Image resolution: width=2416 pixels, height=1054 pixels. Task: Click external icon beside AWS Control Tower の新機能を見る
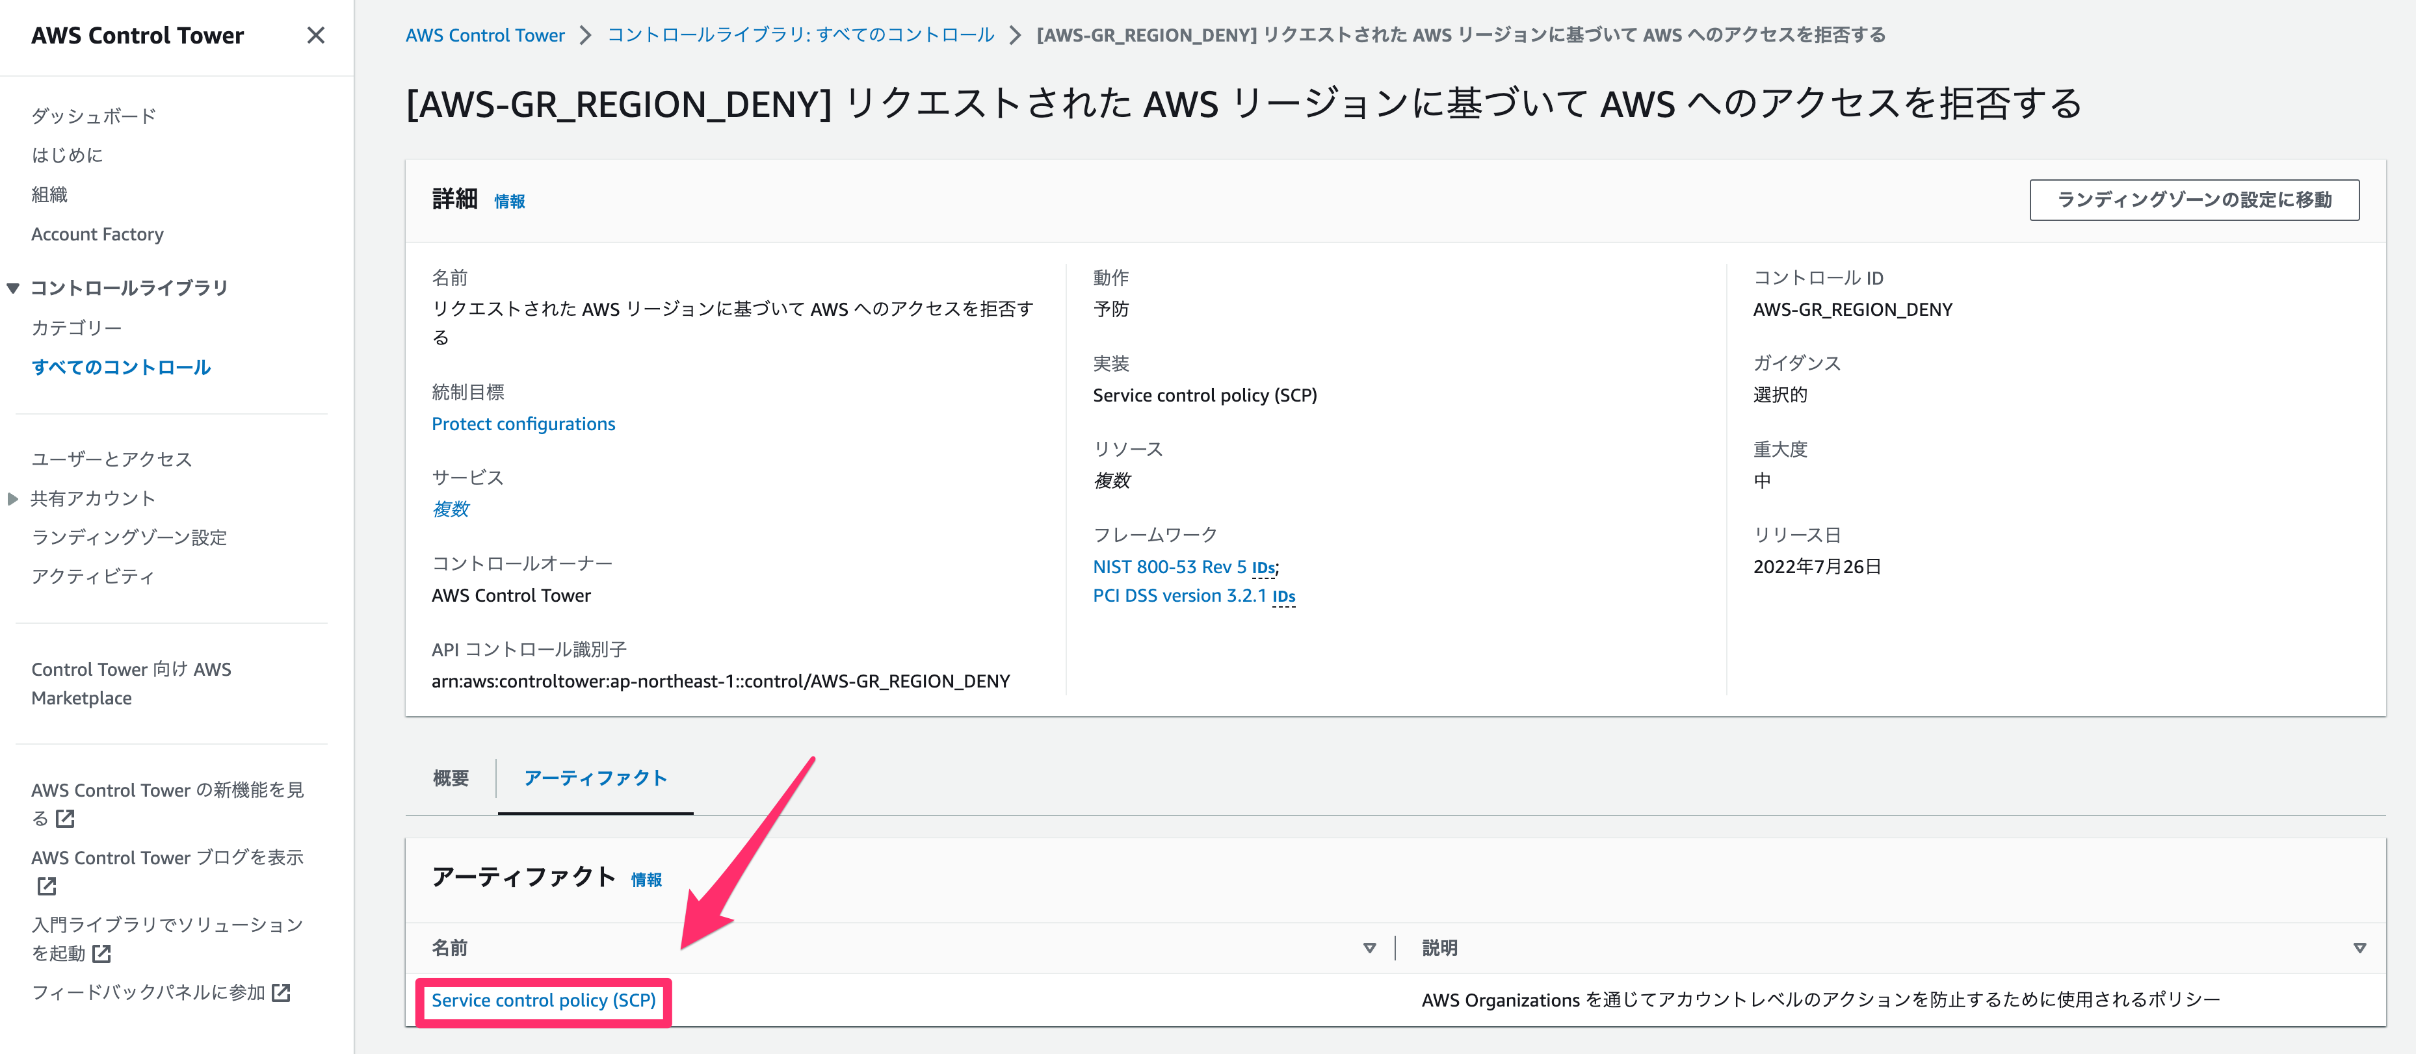[x=65, y=819]
